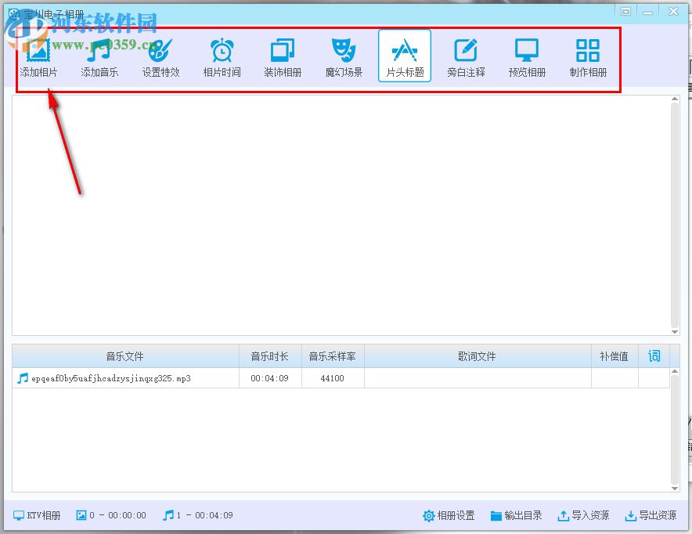Click the 添加相片 (add photo) toolbar icon
692x534 pixels.
coord(38,57)
